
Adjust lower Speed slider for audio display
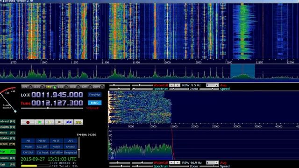(x=209, y=166)
